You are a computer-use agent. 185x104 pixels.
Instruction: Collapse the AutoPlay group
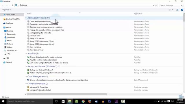[26, 53]
